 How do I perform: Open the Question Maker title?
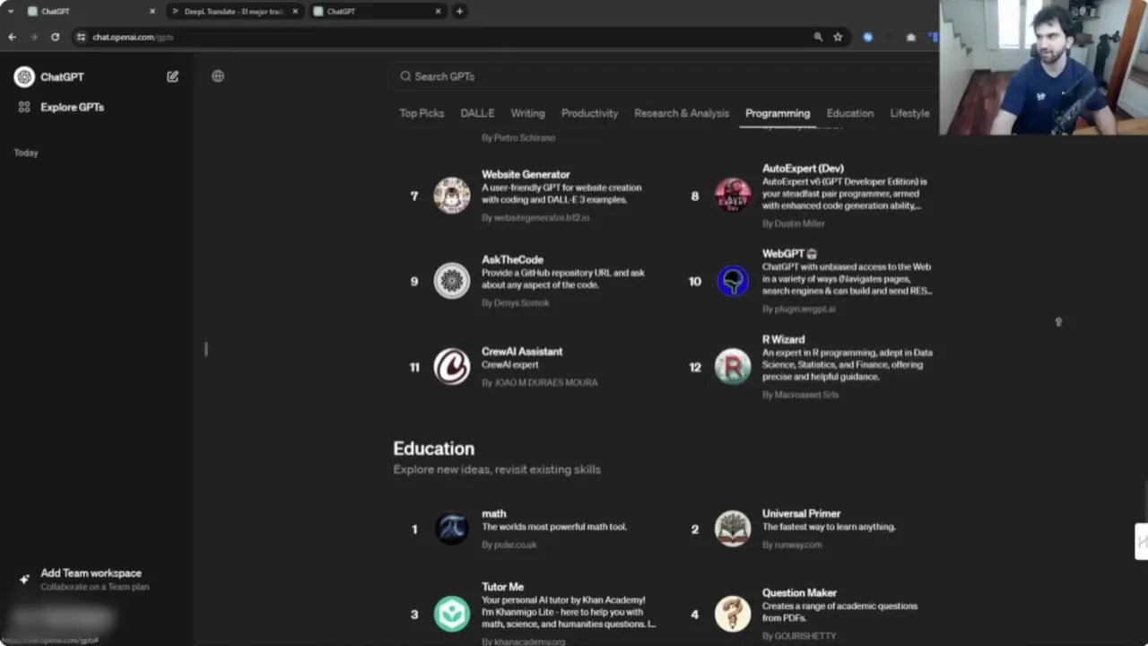click(x=799, y=592)
